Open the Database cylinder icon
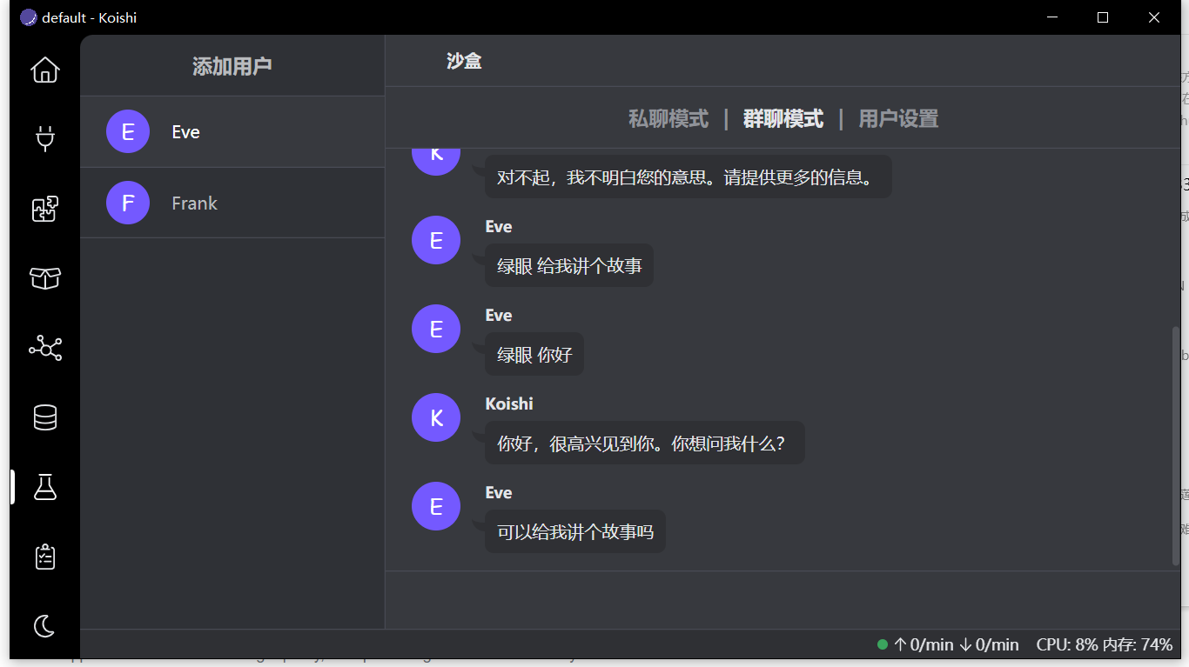Viewport: 1189px width, 667px height. pos(45,417)
